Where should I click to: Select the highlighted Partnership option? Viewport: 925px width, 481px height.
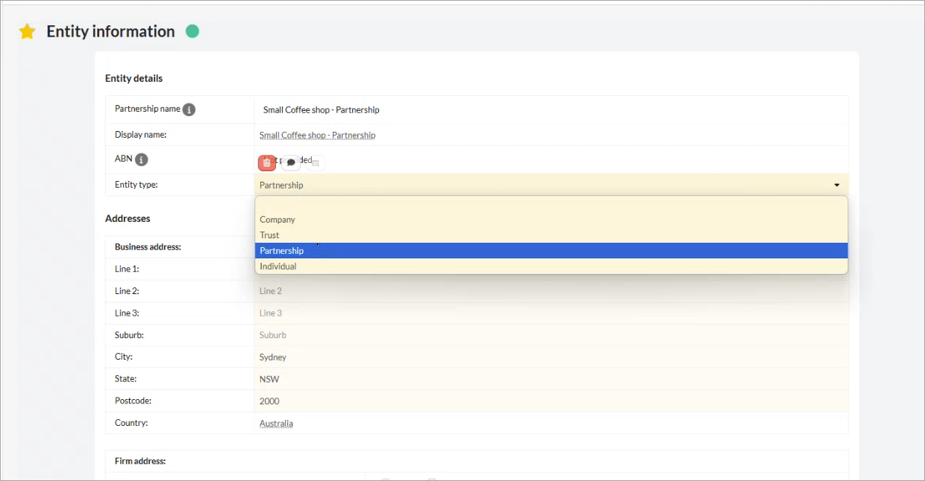pos(282,251)
